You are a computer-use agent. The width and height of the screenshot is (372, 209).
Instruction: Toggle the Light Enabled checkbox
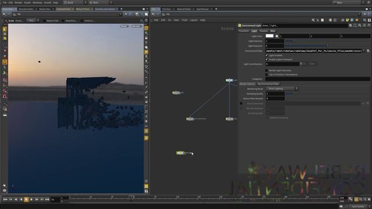pyautogui.click(x=267, y=55)
